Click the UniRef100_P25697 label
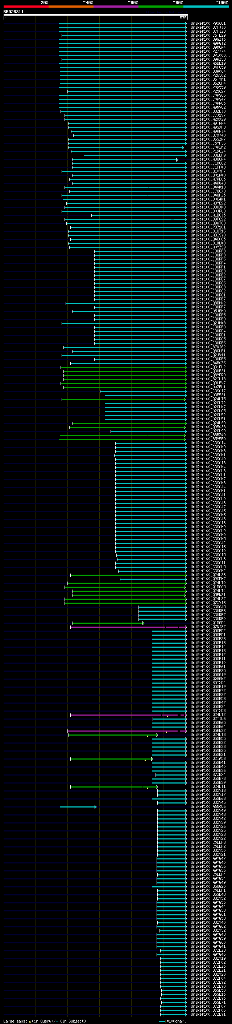This screenshot has width=232, height=1024. coord(208,92)
